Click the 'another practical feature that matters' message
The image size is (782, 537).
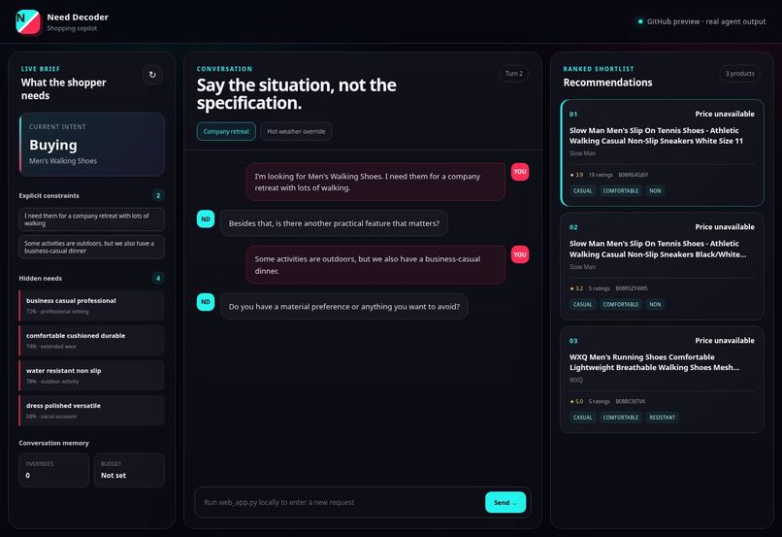tap(334, 223)
